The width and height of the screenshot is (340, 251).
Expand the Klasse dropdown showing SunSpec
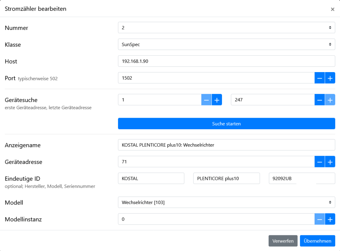pyautogui.click(x=226, y=45)
